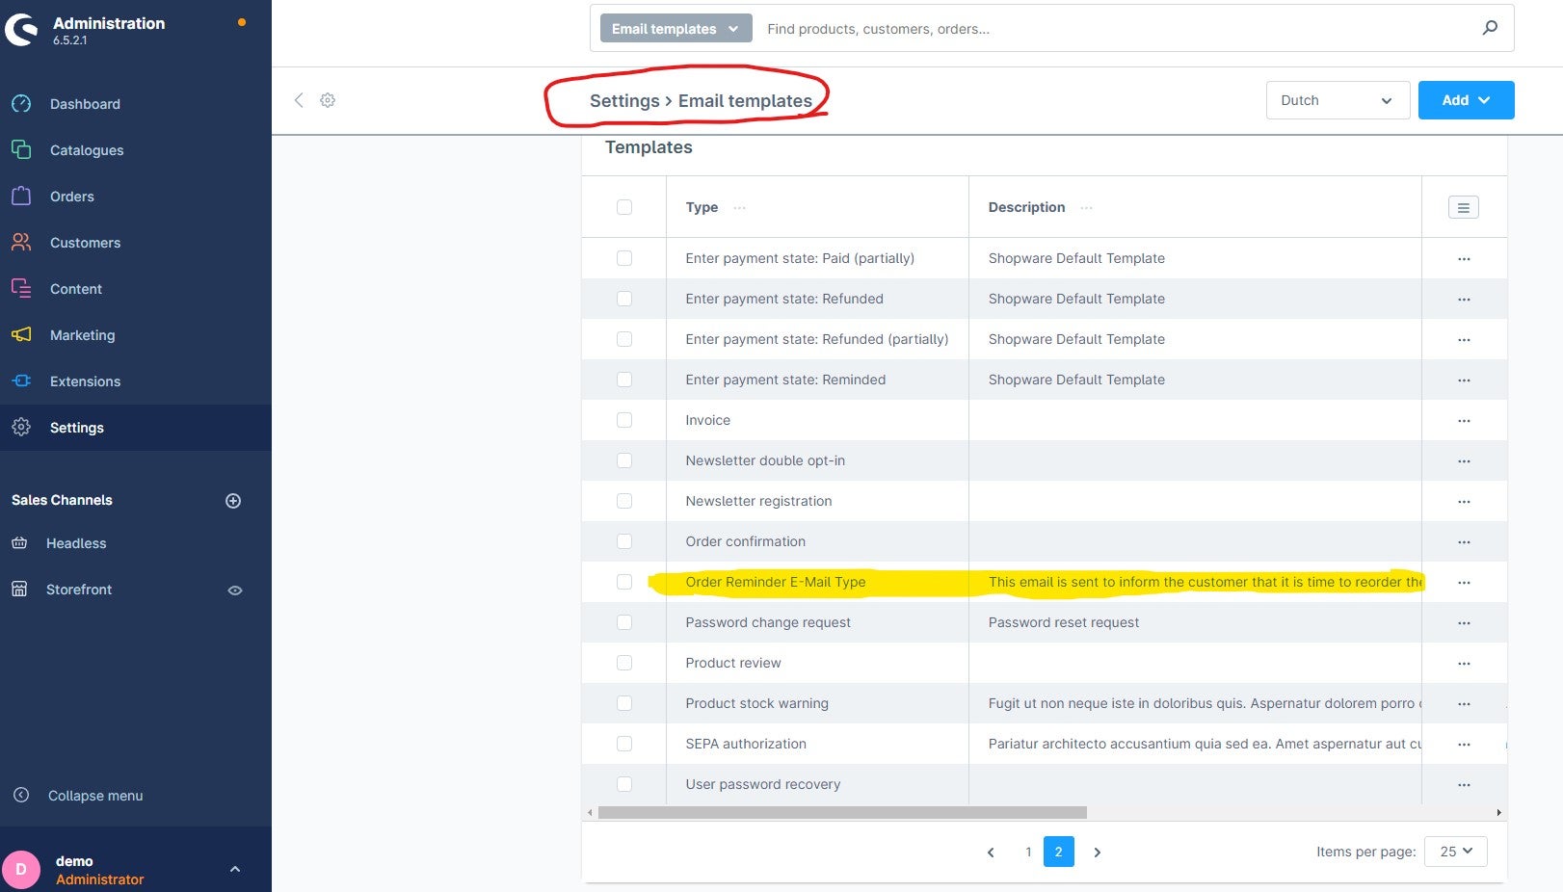Click the Marketing megaphone icon
Image resolution: width=1563 pixels, height=892 pixels.
21,335
